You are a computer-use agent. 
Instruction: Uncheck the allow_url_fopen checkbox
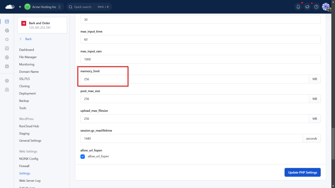click(83, 157)
